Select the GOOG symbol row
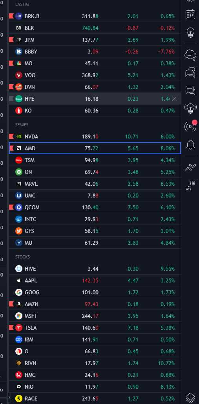199x404 pixels. pyautogui.click(x=95, y=292)
